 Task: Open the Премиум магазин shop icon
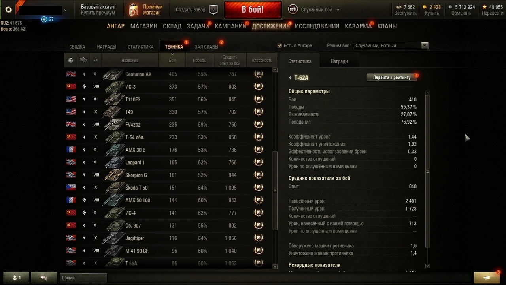[x=134, y=10]
